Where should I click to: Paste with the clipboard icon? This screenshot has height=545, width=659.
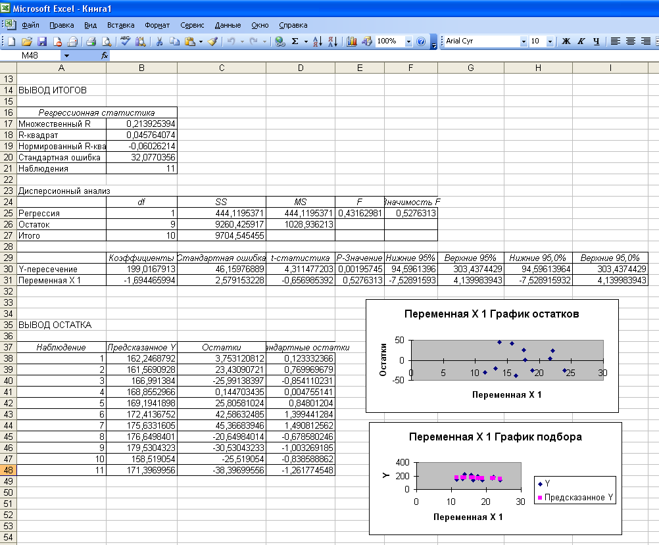190,41
